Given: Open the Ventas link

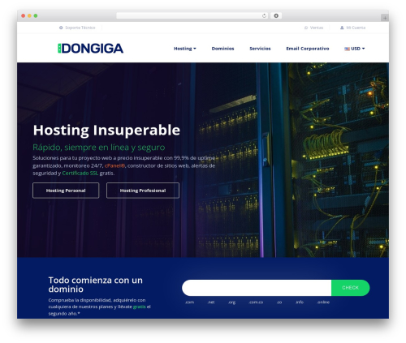Looking at the screenshot, I should click(317, 28).
